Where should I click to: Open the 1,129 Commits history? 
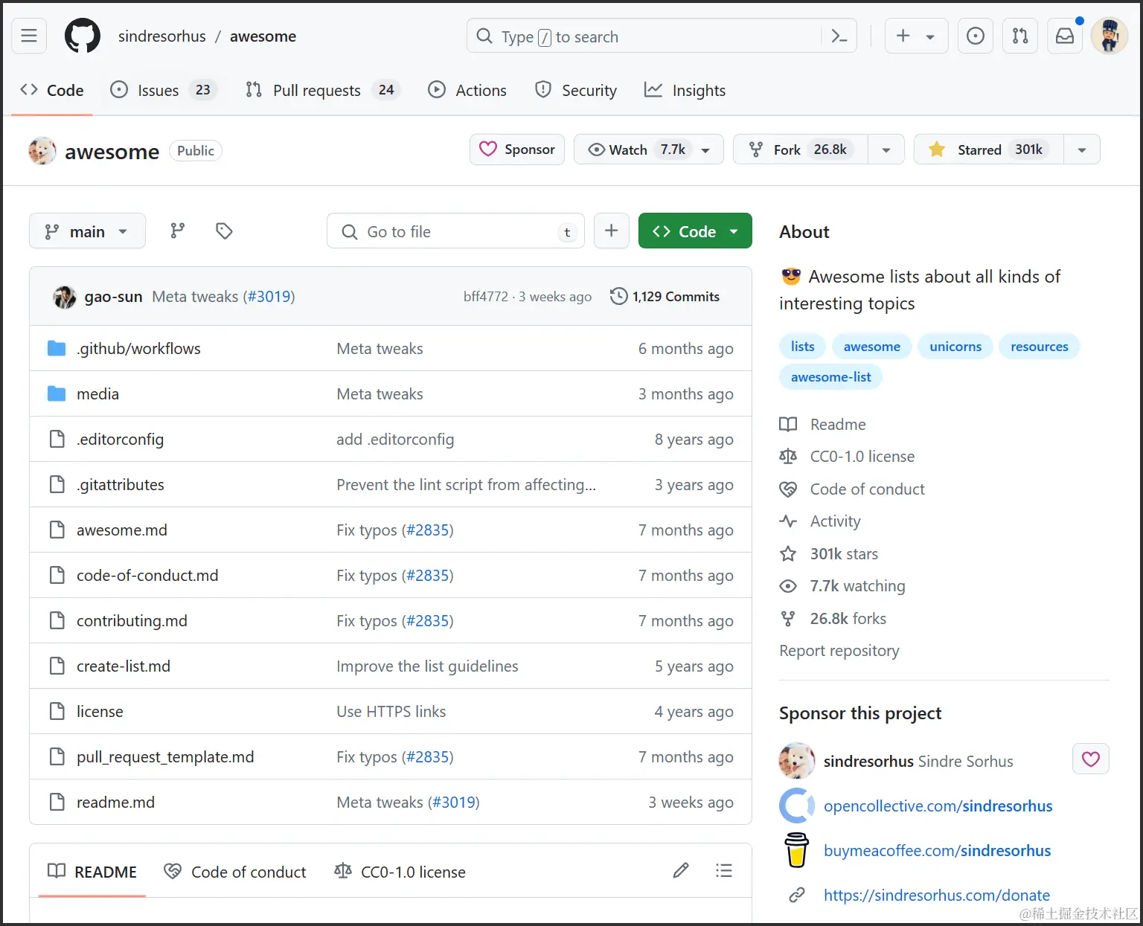(665, 297)
